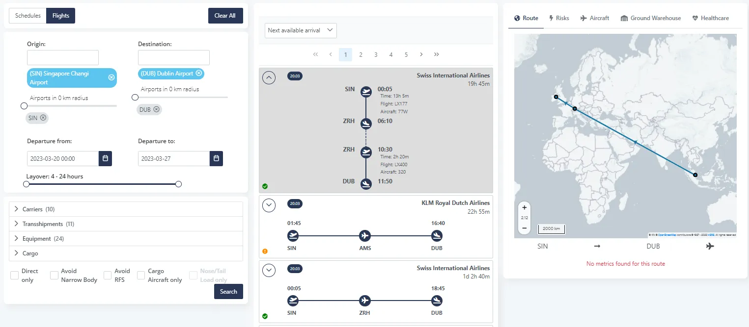Viewport: 749px width, 327px height.
Task: Remove the SIN airport chip
Action: tap(43, 118)
